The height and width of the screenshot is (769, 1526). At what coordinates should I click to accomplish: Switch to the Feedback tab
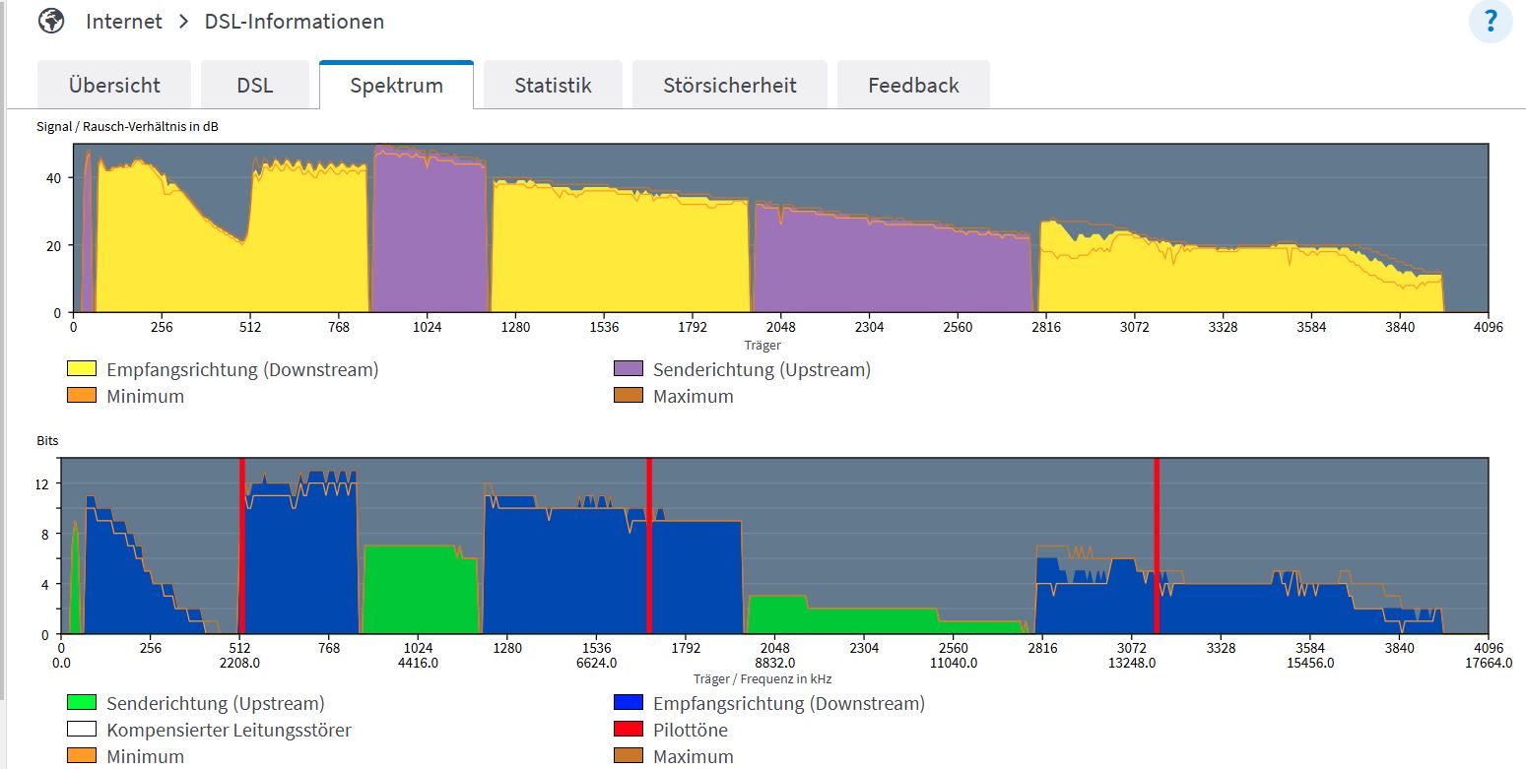[x=913, y=85]
